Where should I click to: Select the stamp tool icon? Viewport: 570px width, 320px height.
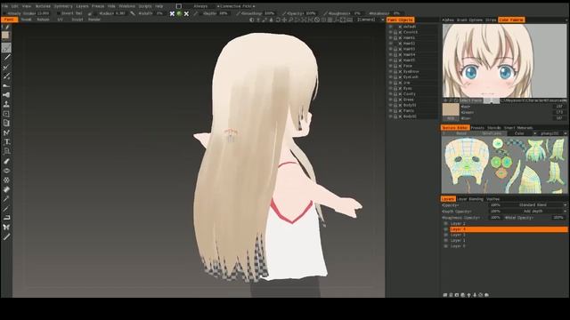click(6, 105)
